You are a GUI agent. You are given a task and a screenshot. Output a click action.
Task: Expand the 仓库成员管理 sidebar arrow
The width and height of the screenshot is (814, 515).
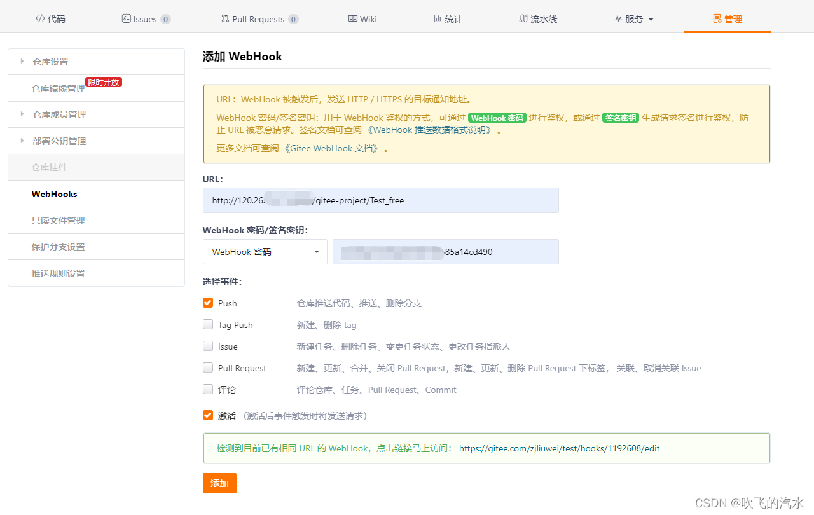[22, 114]
